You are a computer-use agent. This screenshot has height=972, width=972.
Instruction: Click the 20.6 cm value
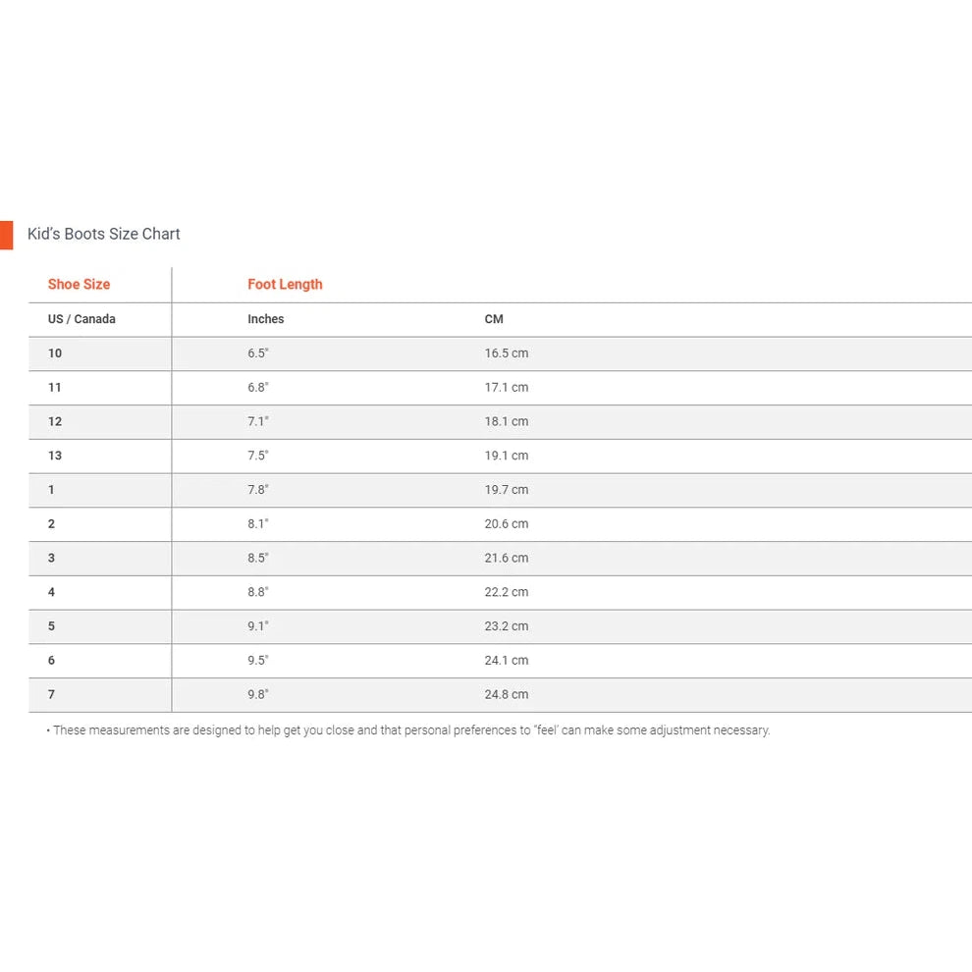point(506,524)
